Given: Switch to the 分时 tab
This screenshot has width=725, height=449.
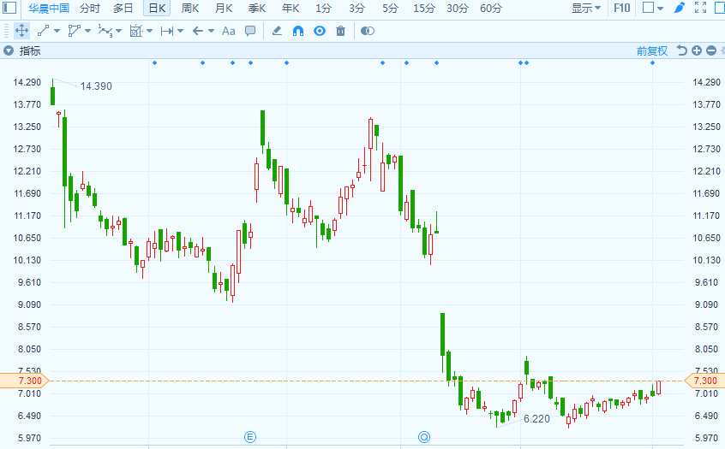Looking at the screenshot, I should (x=90, y=8).
